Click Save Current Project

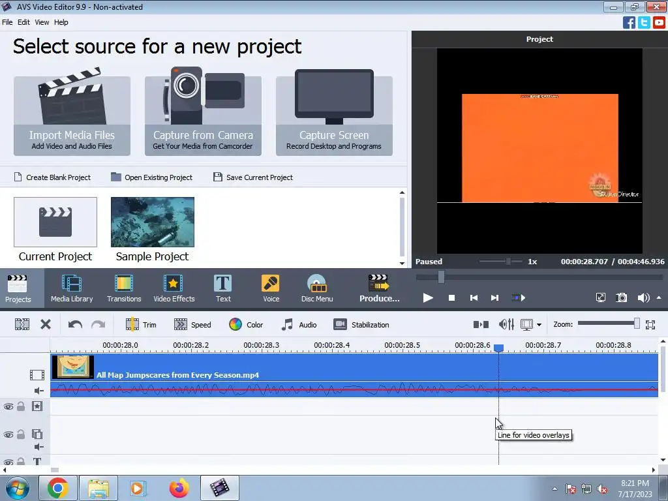[253, 177]
